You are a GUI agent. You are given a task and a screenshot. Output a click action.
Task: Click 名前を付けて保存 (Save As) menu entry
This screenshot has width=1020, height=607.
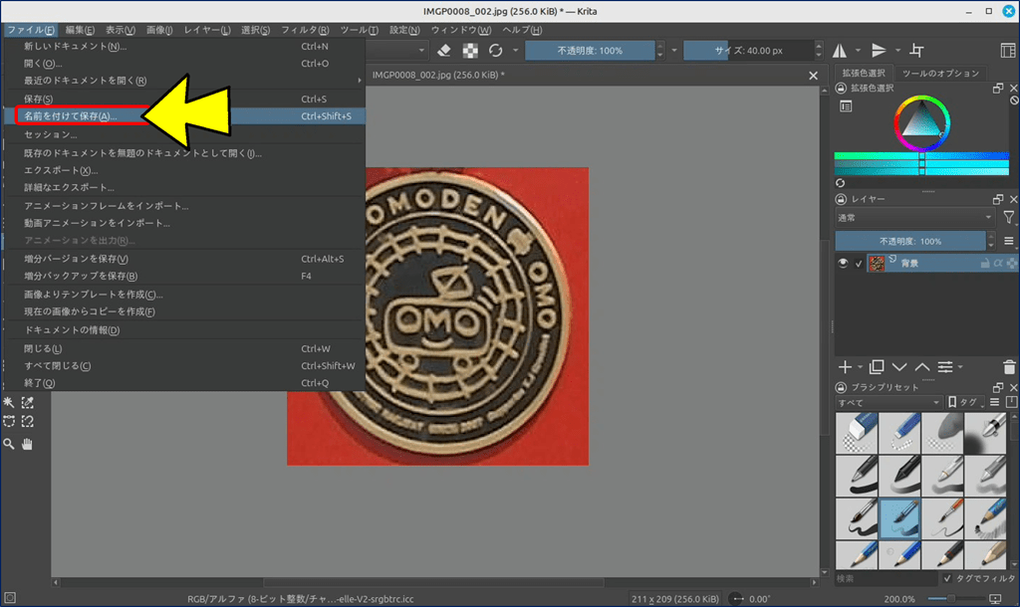pyautogui.click(x=70, y=116)
